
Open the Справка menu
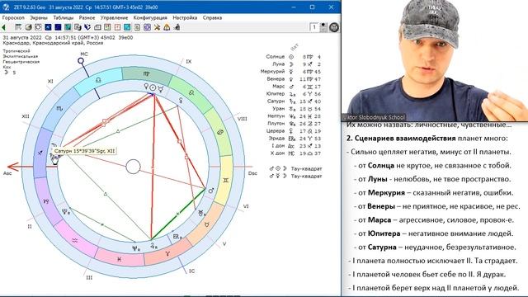click(212, 17)
